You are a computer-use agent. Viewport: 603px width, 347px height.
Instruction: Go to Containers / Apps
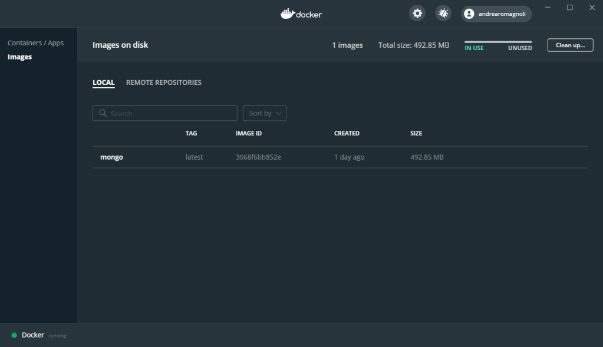[x=36, y=42]
